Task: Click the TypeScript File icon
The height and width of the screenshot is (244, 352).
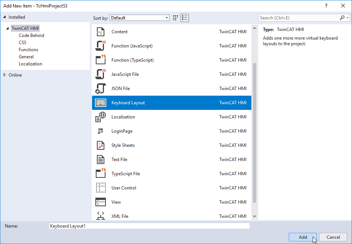Action: [101, 174]
